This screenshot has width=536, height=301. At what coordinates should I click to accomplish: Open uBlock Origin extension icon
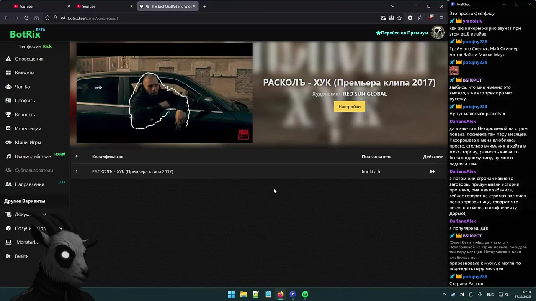431,18
